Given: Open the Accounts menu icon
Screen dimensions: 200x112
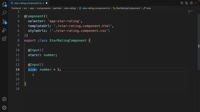Looking at the screenshot, I should coord(4,99).
